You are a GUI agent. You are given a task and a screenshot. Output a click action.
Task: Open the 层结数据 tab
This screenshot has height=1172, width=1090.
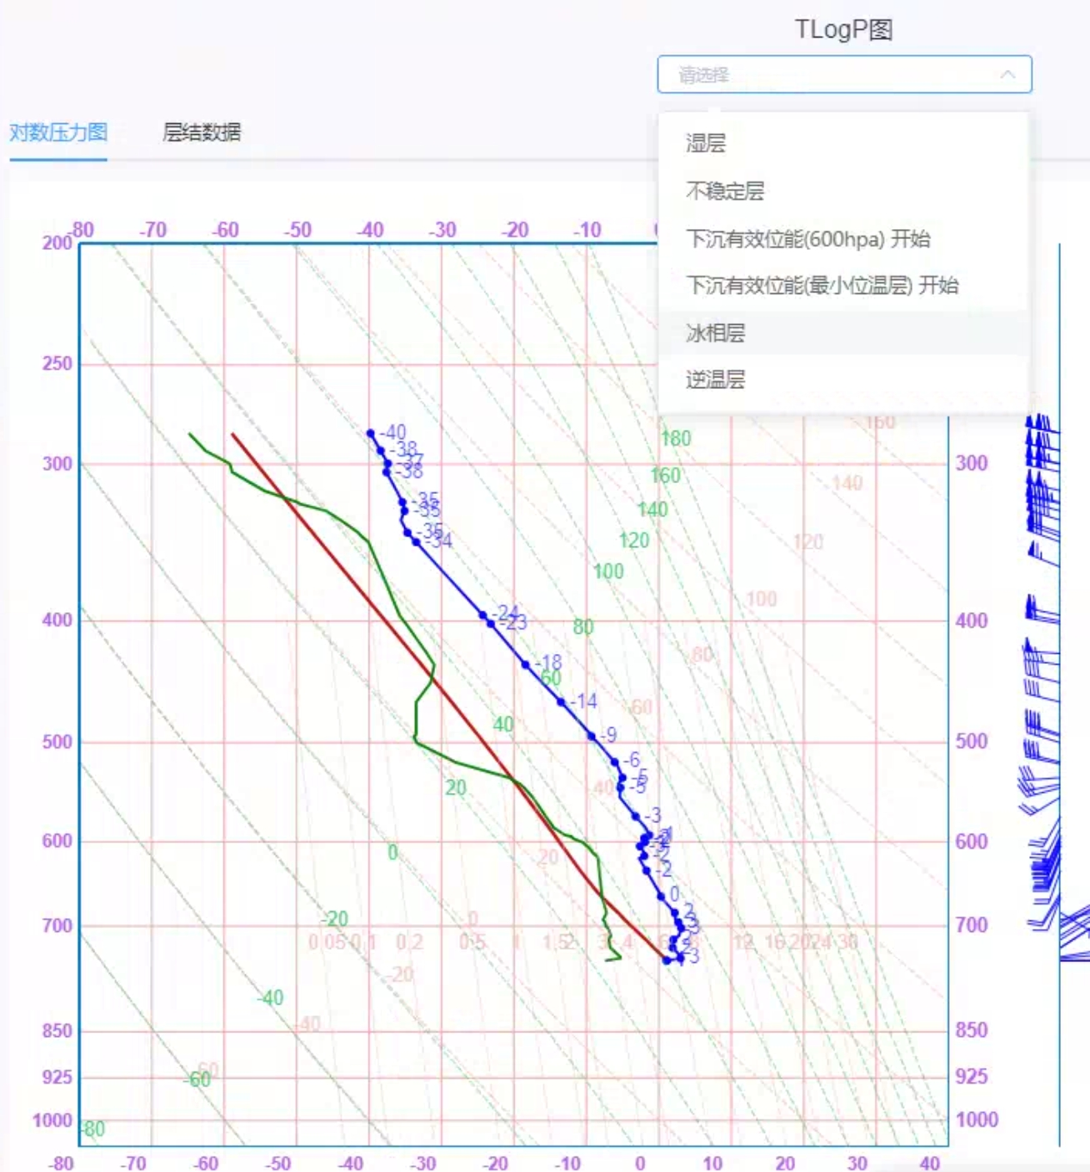(x=202, y=132)
